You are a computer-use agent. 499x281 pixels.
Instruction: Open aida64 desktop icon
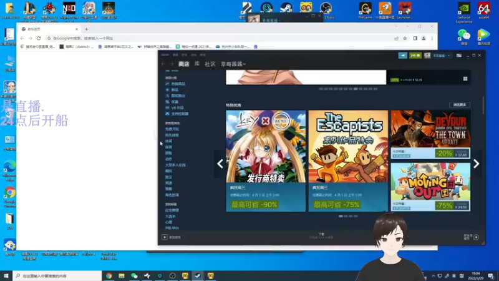pos(484,11)
